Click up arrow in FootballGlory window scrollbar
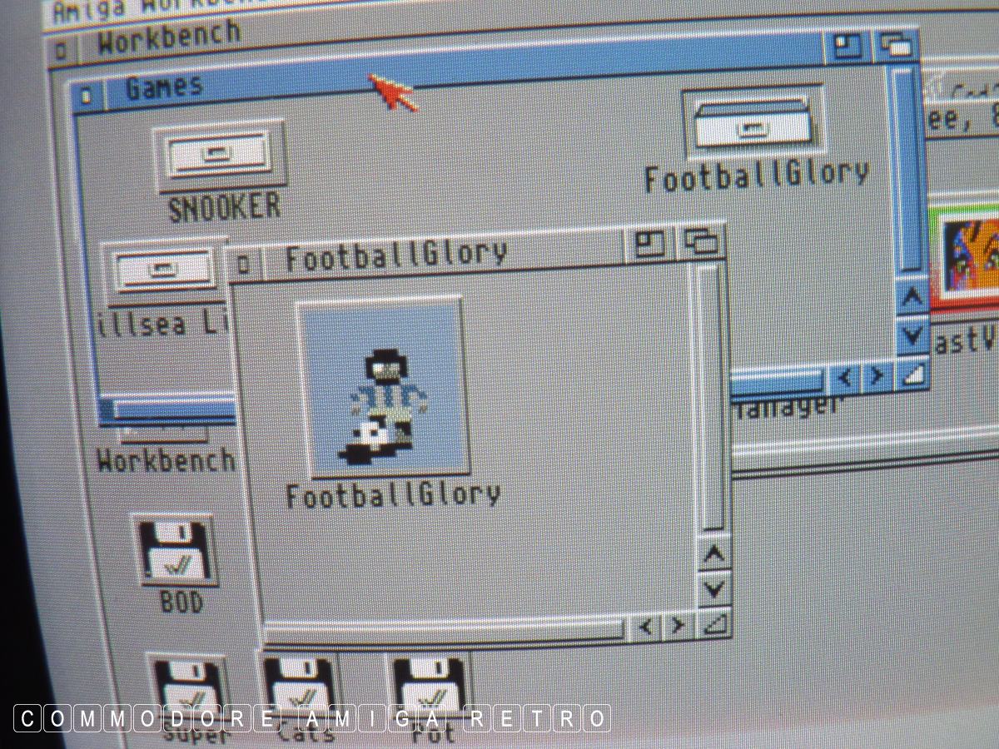The width and height of the screenshot is (999, 749). pyautogui.click(x=713, y=555)
